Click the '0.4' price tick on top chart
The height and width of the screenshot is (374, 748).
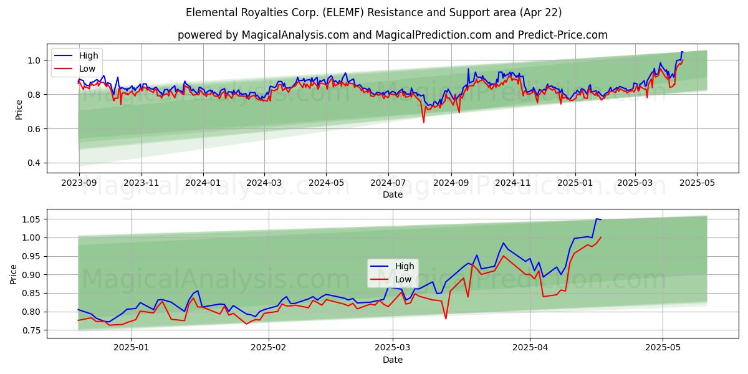click(x=34, y=163)
